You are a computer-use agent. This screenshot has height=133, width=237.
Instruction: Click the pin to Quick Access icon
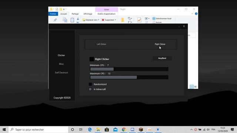tap(55, 20)
